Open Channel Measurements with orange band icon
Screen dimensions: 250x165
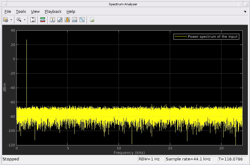click(x=67, y=20)
